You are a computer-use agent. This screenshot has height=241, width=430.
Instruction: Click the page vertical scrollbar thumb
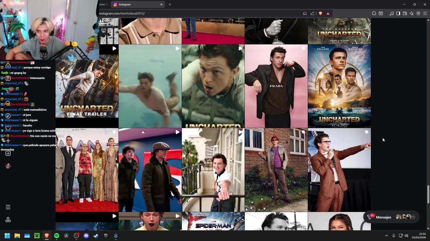click(428, 194)
